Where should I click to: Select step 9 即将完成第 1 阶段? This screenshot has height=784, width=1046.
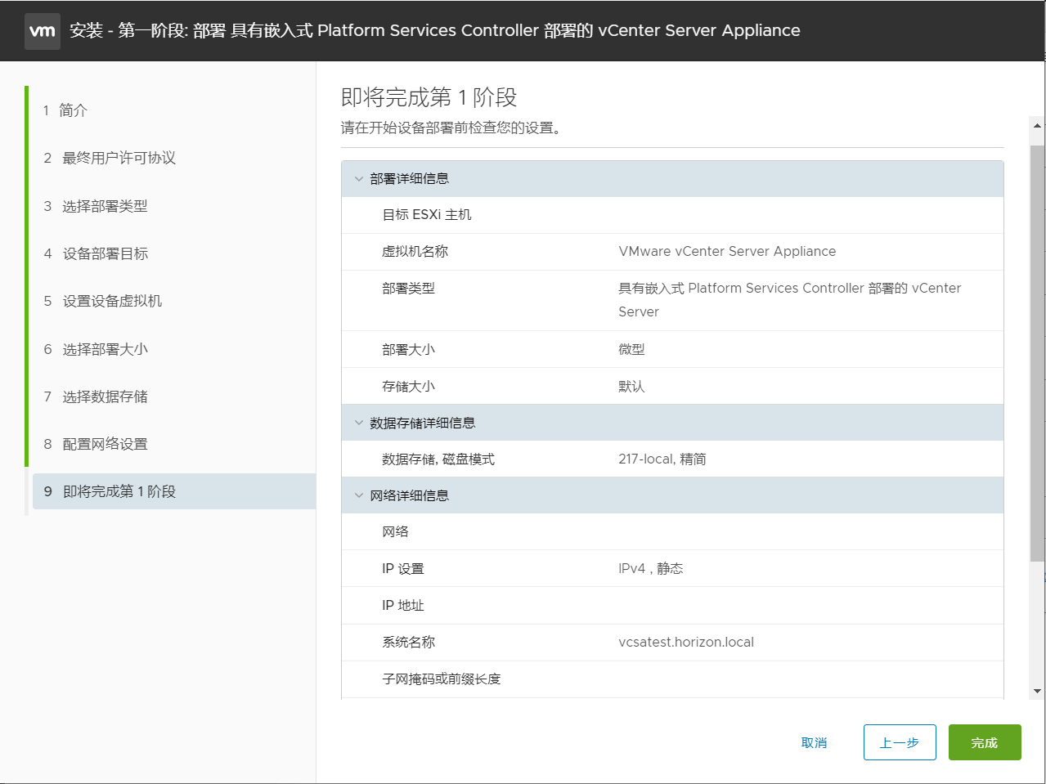pyautogui.click(x=173, y=491)
